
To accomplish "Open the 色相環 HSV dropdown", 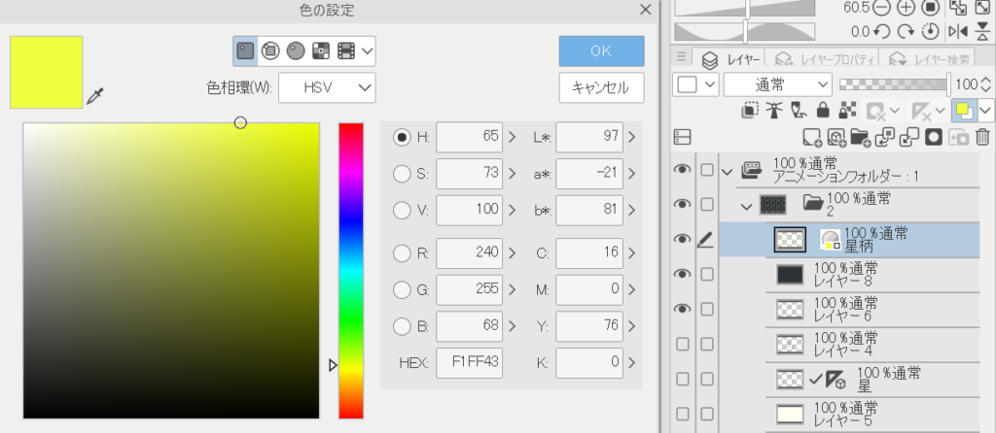I will [327, 87].
